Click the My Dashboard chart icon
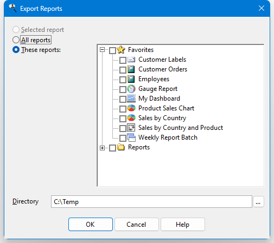This screenshot has height=243, width=274. (131, 98)
